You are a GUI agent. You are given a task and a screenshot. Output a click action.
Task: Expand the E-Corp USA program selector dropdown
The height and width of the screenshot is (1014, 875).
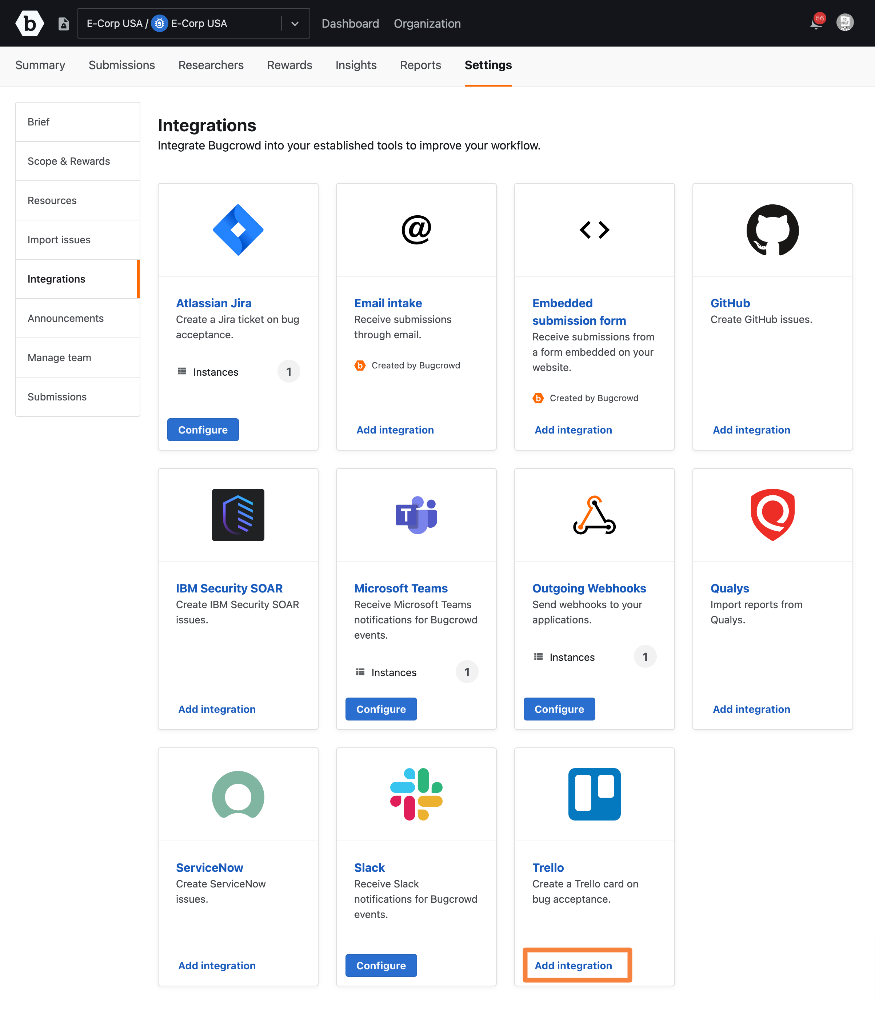click(x=295, y=24)
